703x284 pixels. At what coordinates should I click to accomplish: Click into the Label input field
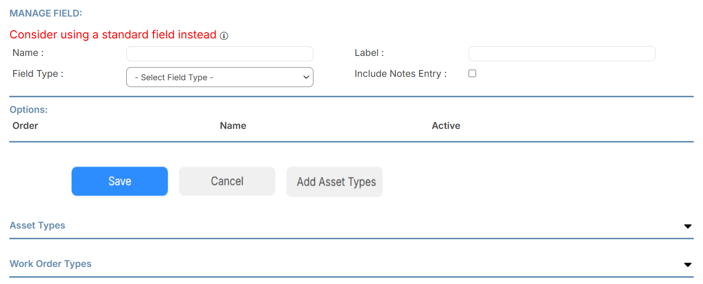(562, 53)
